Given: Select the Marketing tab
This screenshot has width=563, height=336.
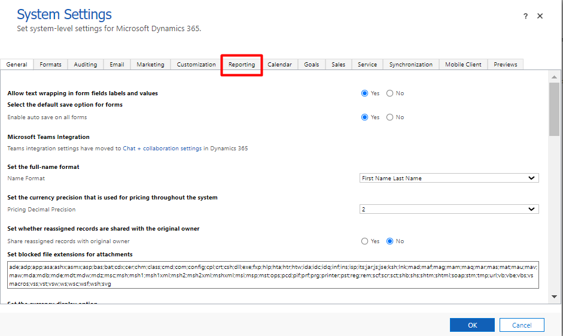Looking at the screenshot, I should coord(150,64).
